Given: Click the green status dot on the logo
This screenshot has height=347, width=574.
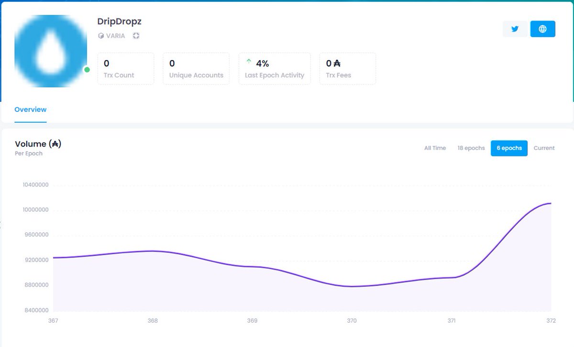Looking at the screenshot, I should (87, 70).
